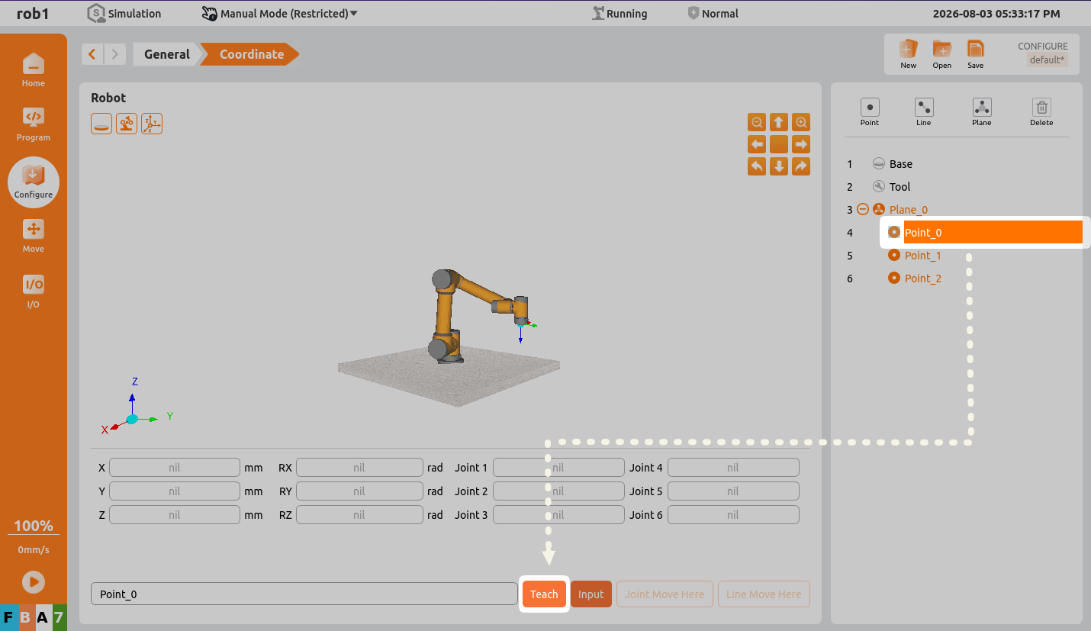Focus the RZ rotation field
This screenshot has height=631, width=1091.
tap(359, 515)
